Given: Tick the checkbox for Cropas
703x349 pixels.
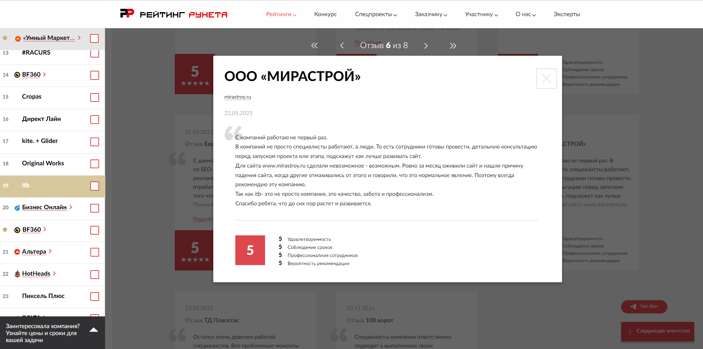Looking at the screenshot, I should point(95,98).
